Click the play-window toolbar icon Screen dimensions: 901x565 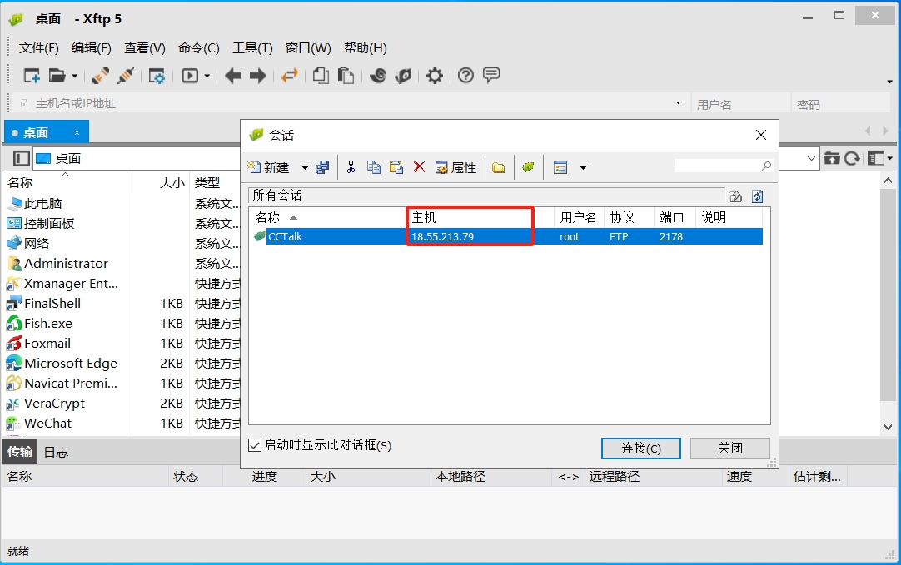[190, 75]
